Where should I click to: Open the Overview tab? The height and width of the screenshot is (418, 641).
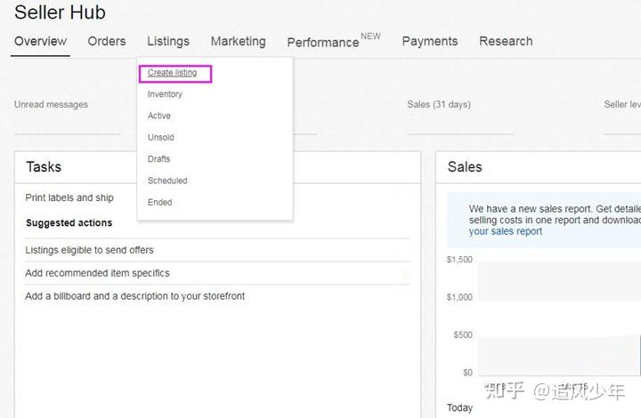40,41
